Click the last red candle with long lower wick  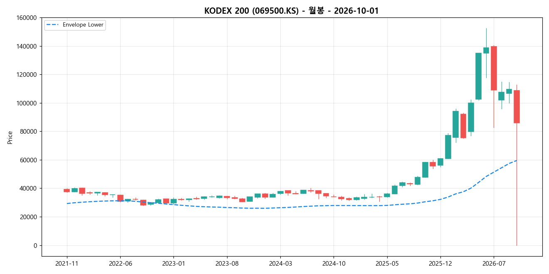[517, 107]
